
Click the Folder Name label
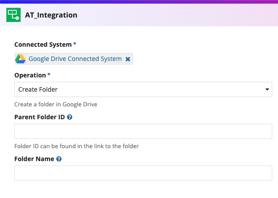click(34, 159)
